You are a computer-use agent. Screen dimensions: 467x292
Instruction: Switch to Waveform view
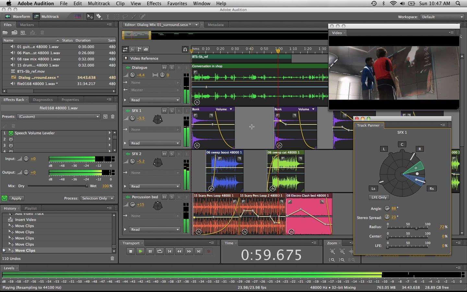point(21,16)
